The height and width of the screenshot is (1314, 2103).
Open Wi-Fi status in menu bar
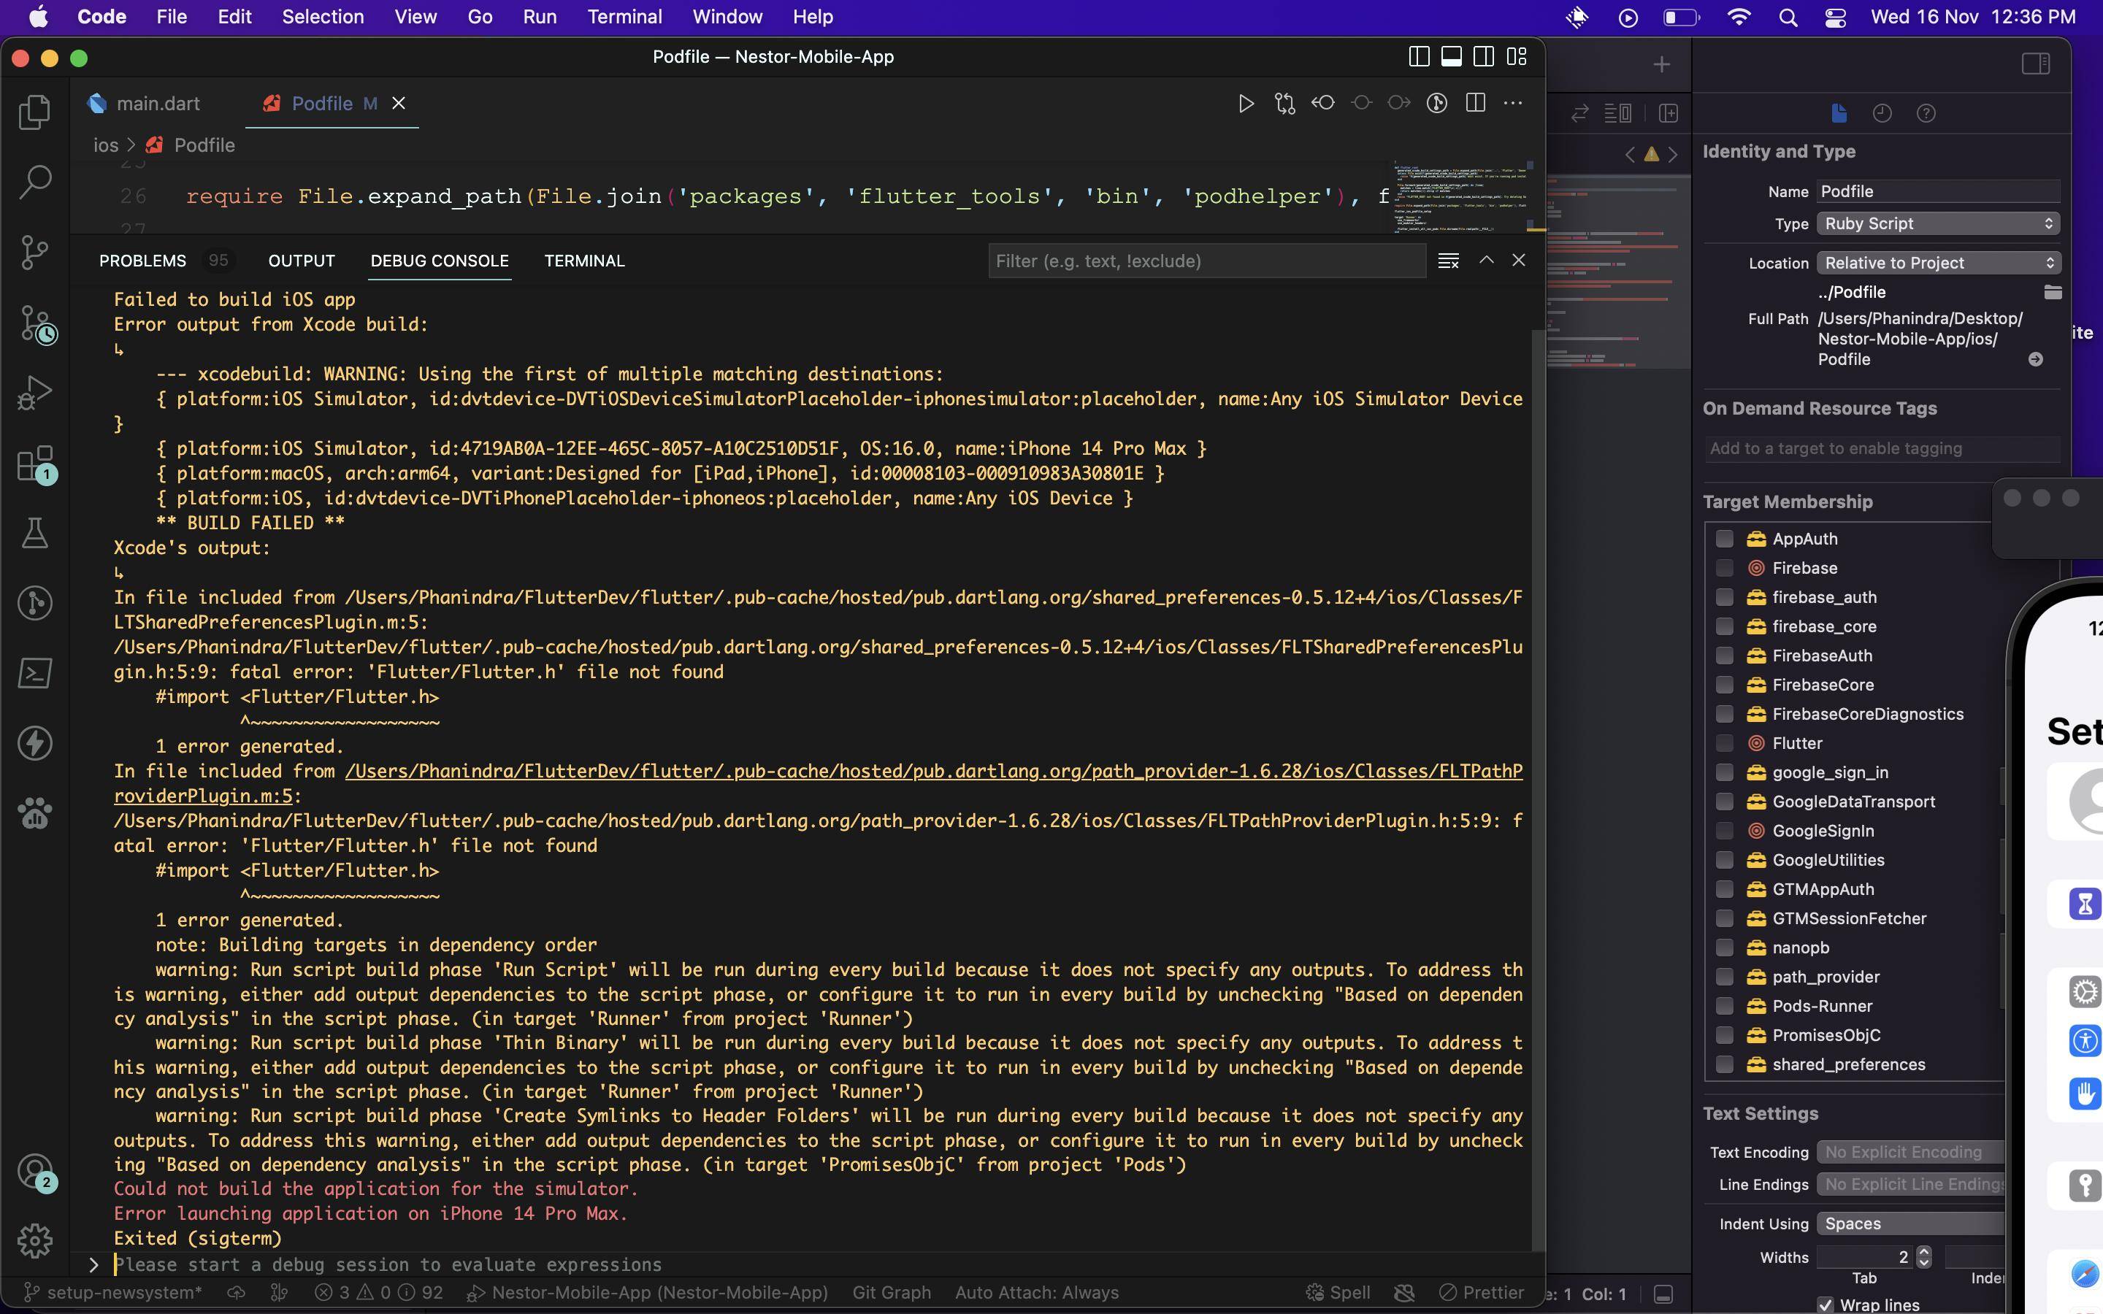click(1739, 18)
